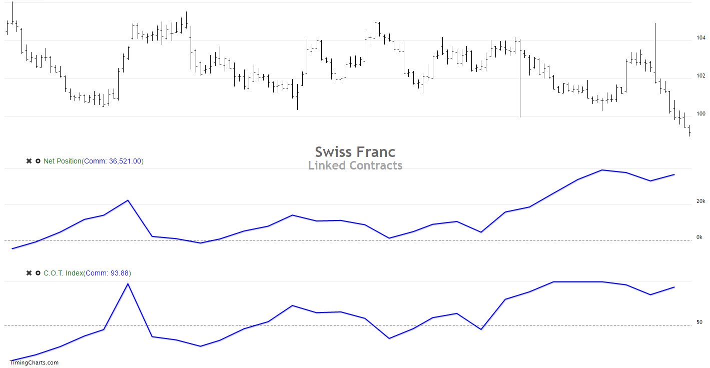The width and height of the screenshot is (710, 368).
Task: Click the 20k Net Position axis label
Action: 700,201
